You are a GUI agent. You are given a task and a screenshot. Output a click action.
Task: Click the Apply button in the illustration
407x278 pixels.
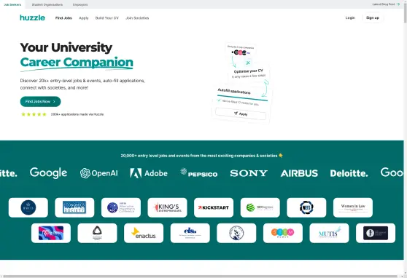241,114
